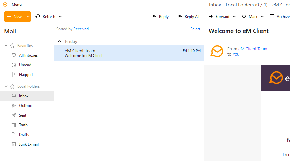Click the eM Client logo icon
290x161 pixels.
click(x=5, y=5)
